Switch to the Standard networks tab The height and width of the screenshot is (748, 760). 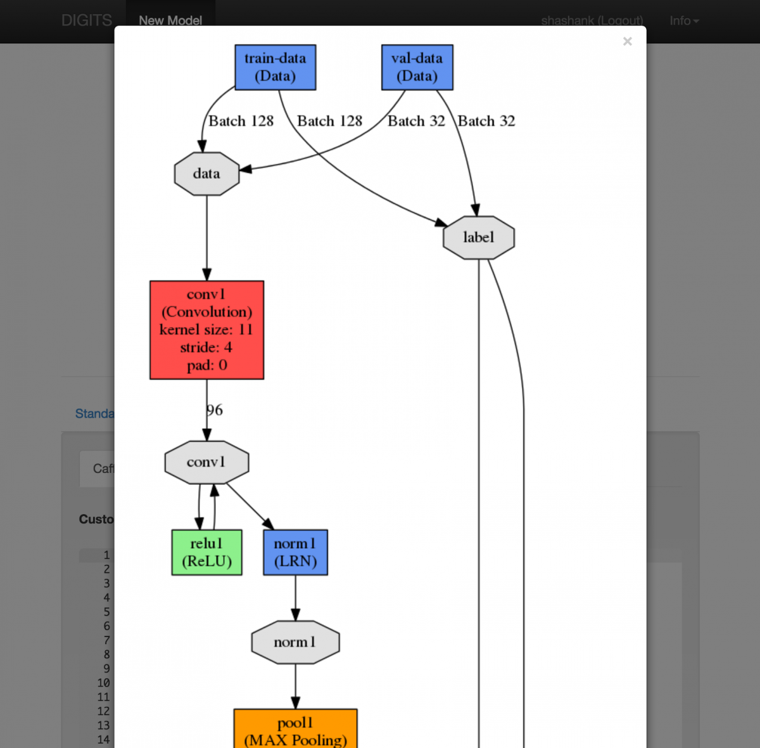click(94, 414)
